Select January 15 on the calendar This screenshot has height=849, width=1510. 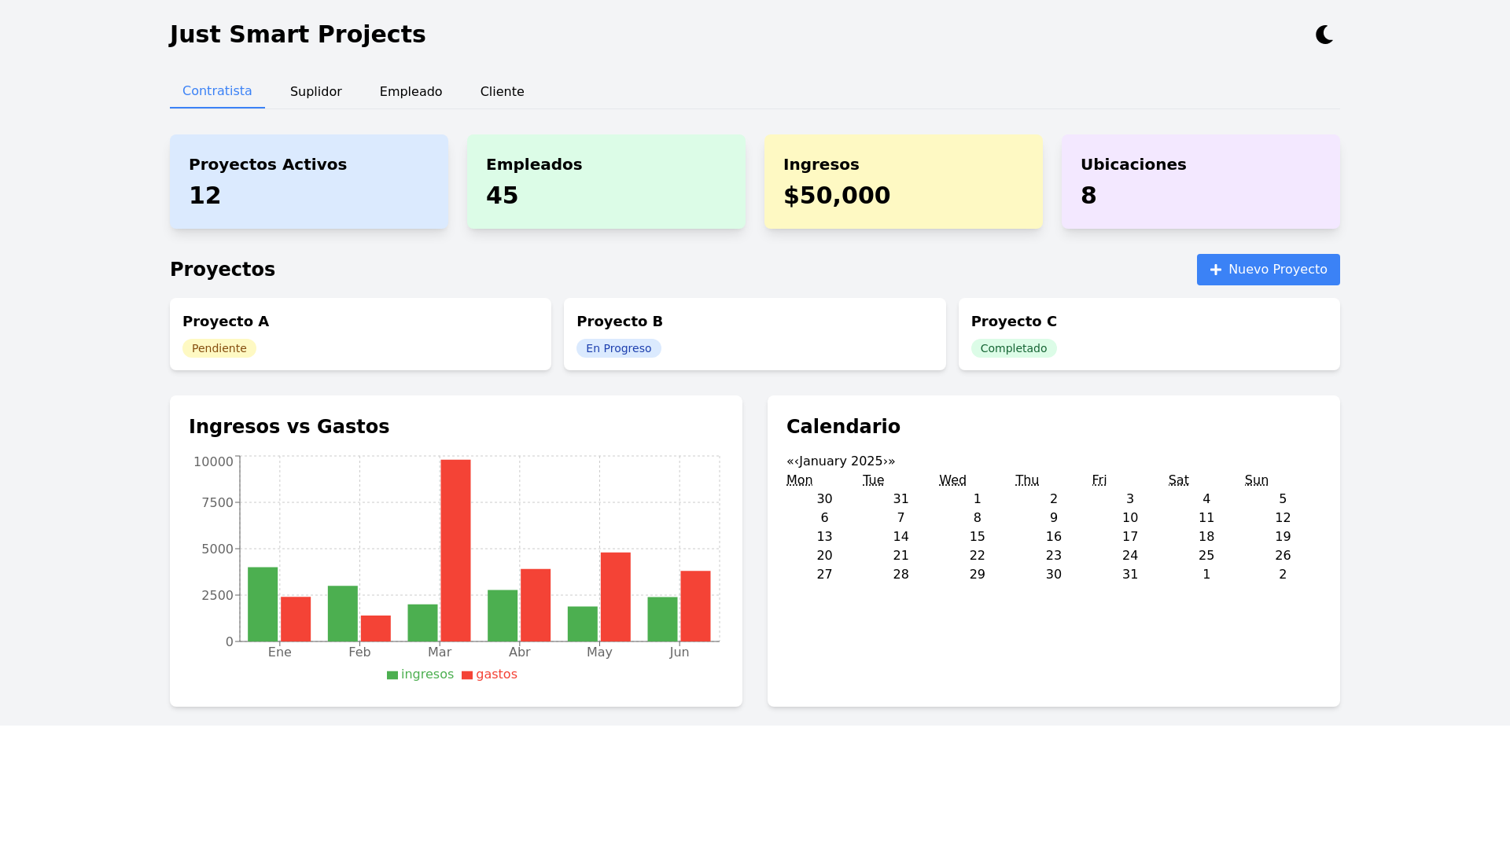(977, 536)
